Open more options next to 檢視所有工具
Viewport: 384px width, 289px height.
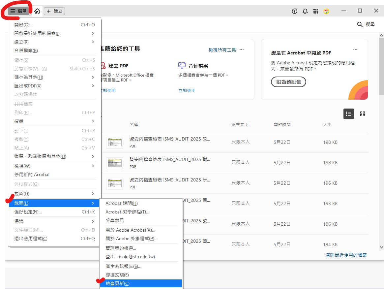click(242, 49)
